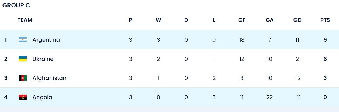339x112 pixels.
Task: Click Angola's -11 goal difference
Action: tap(297, 97)
